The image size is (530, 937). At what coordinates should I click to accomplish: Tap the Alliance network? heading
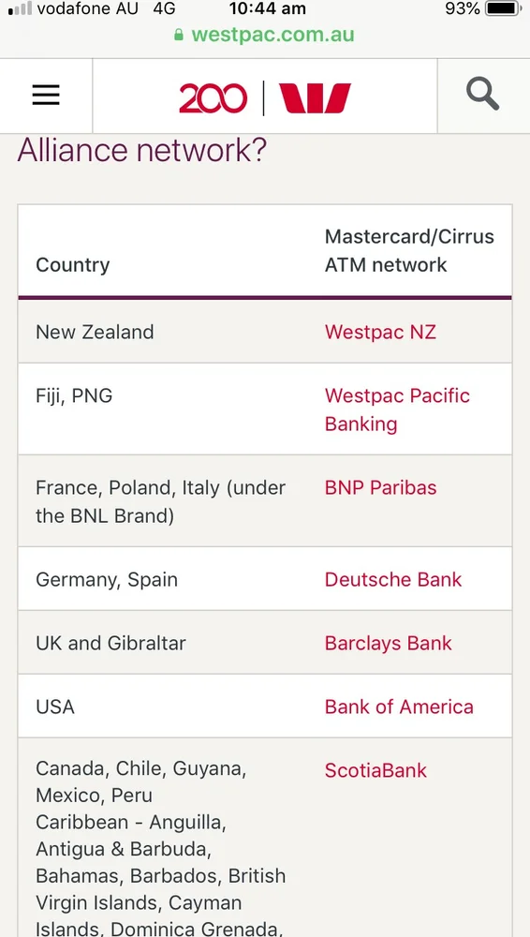142,150
